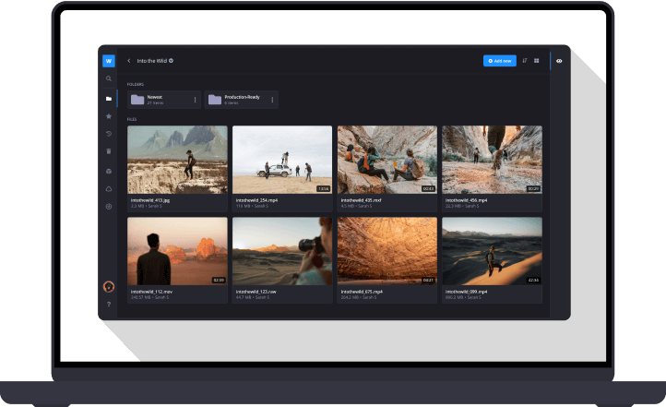Open search from the sidebar

(x=109, y=79)
